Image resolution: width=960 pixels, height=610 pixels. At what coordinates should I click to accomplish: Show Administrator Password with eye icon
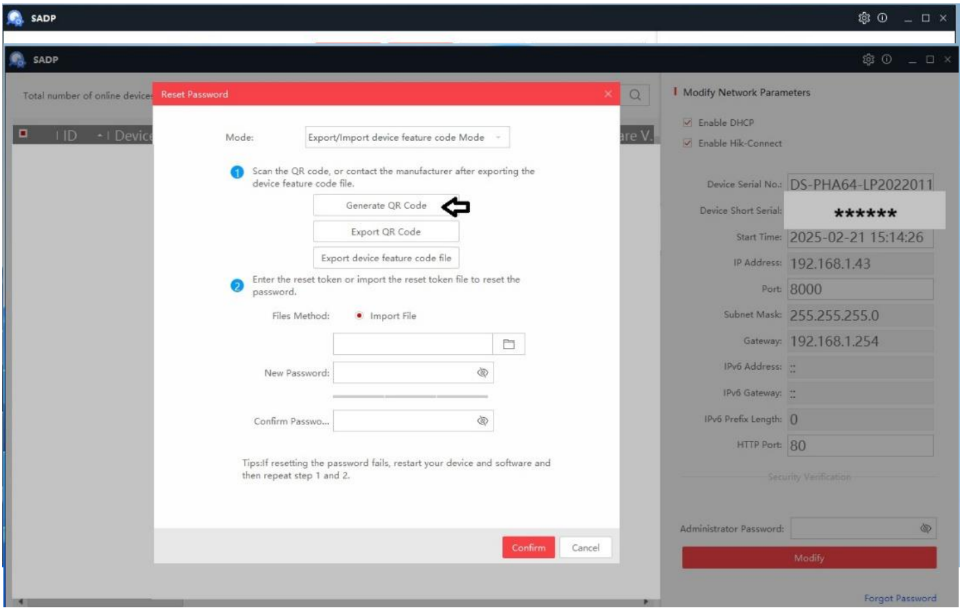[x=925, y=528]
